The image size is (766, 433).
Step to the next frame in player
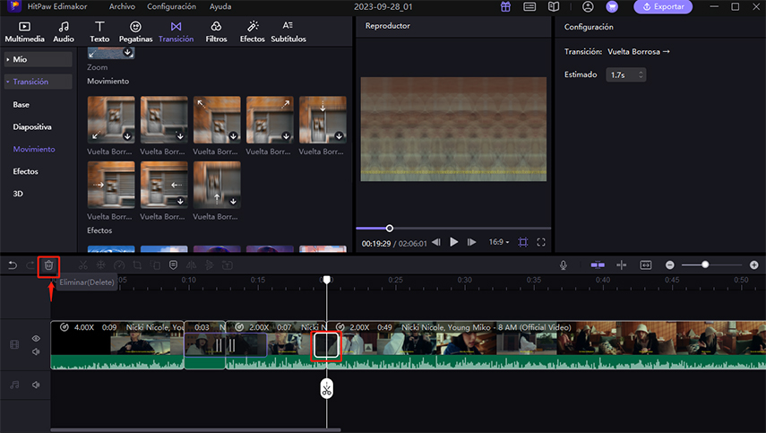471,242
